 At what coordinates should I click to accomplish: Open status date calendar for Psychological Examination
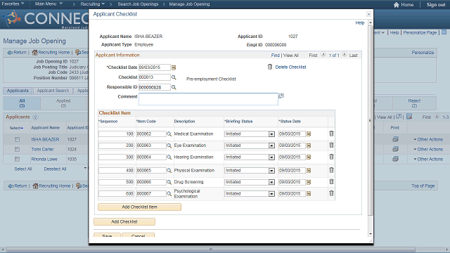click(309, 194)
